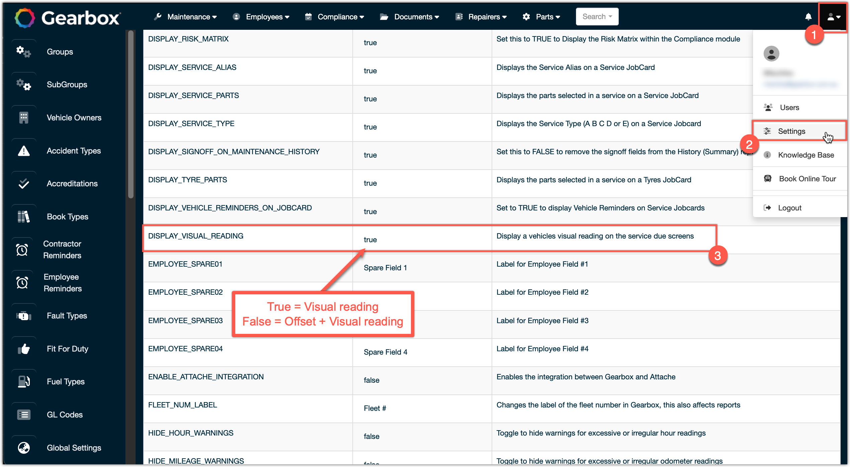Click the Contractor Reminders alarm clock icon
The height and width of the screenshot is (467, 850).
(x=22, y=250)
